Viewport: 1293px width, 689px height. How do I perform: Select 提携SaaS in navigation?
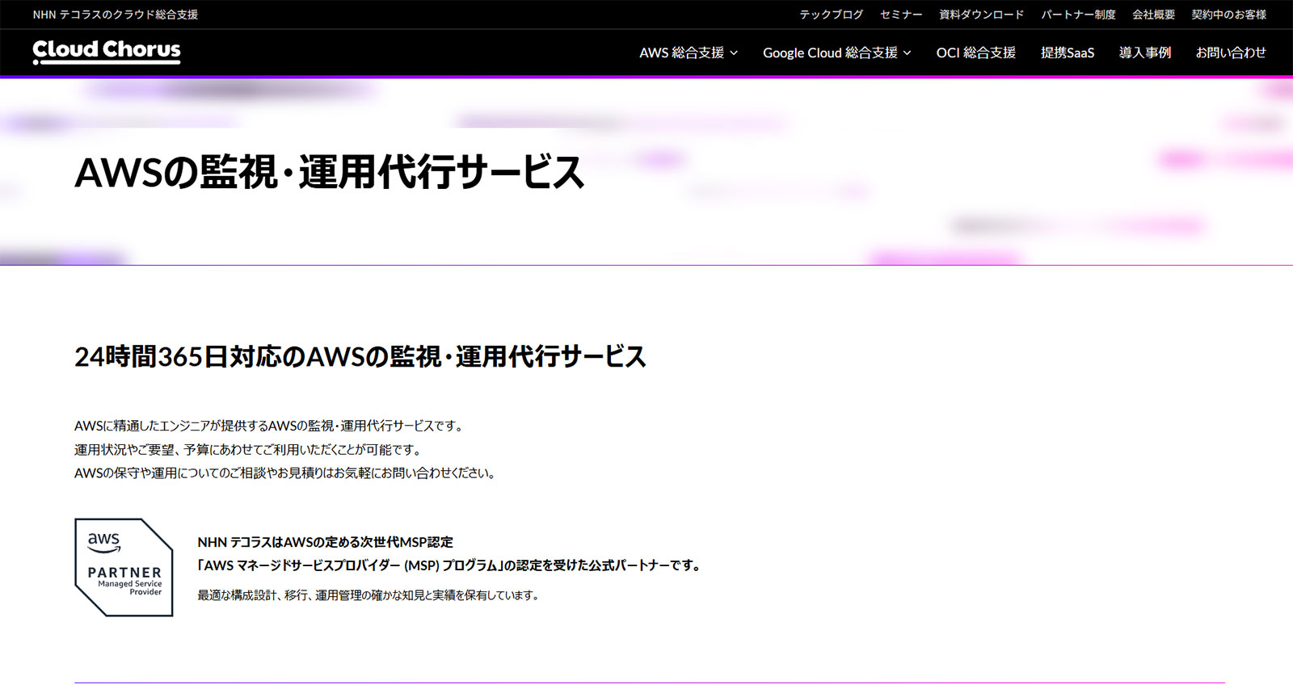pyautogui.click(x=1068, y=53)
